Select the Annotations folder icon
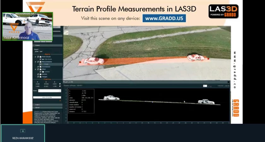The height and width of the screenshot is (142, 265). pyautogui.click(x=41, y=67)
